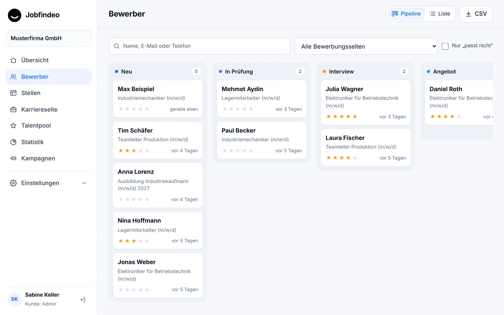Screen dimensions: 504x315
Task: Open the Alle Bewerbungsseiten dropdown
Action: (366, 46)
